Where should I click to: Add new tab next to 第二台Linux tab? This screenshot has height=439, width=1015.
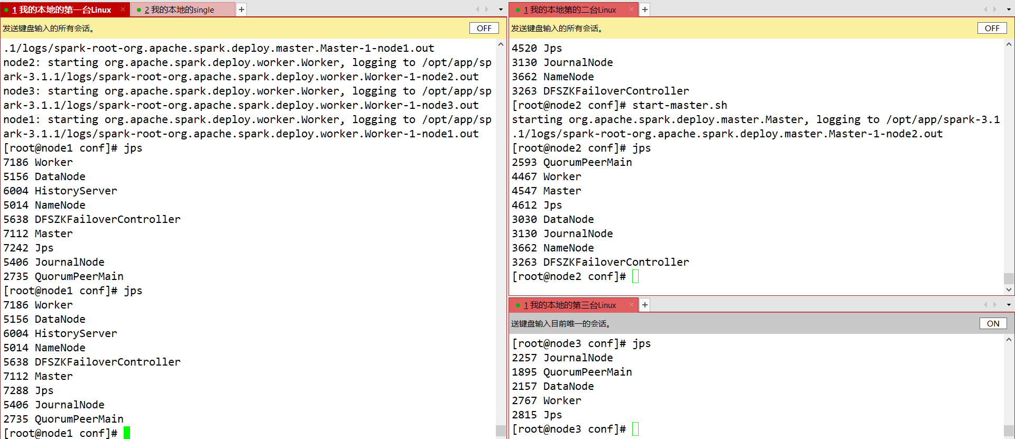645,10
